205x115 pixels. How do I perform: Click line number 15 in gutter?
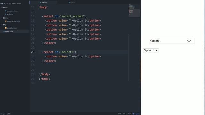click(33, 16)
